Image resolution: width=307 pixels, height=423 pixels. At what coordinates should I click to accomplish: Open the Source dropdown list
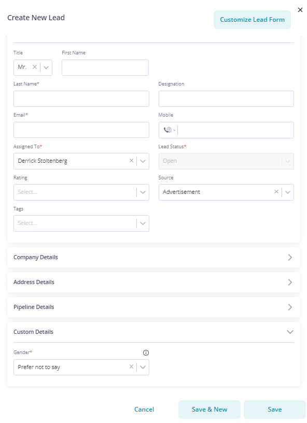pyautogui.click(x=287, y=192)
